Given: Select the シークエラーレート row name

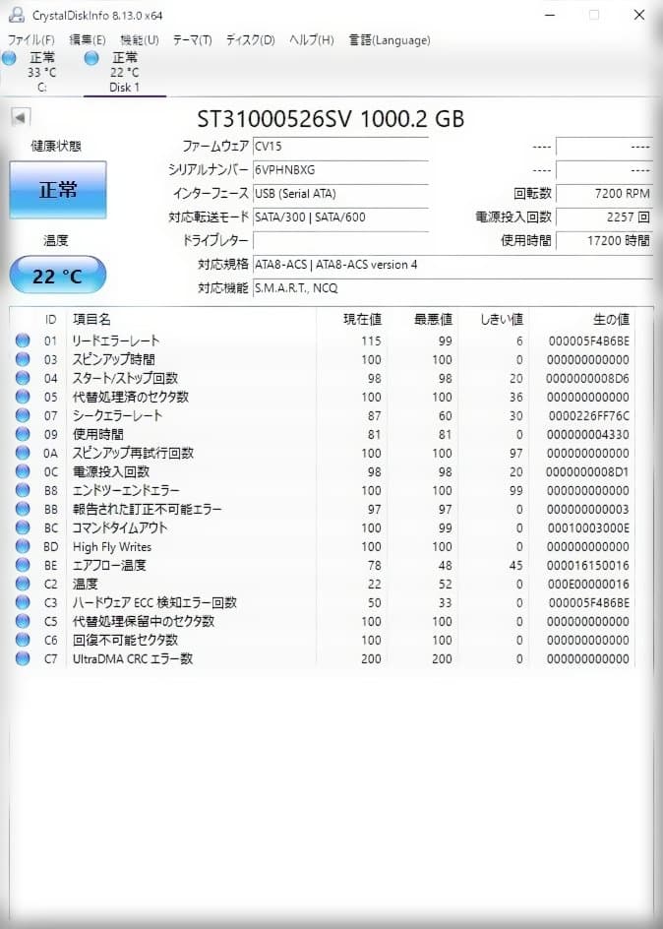Looking at the screenshot, I should tap(117, 416).
